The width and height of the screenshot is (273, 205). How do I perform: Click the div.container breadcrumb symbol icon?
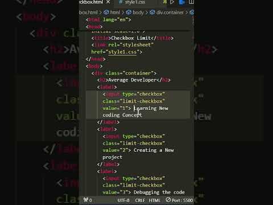tap(152, 13)
